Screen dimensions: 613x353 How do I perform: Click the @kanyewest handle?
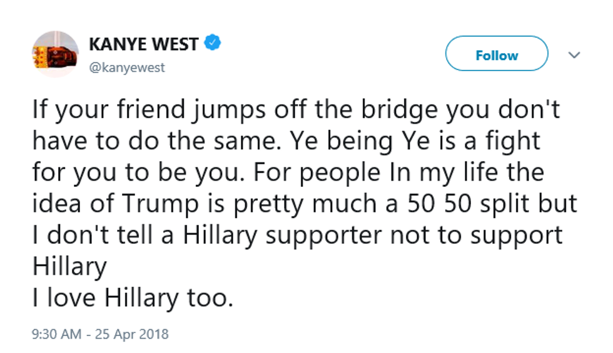click(x=127, y=67)
